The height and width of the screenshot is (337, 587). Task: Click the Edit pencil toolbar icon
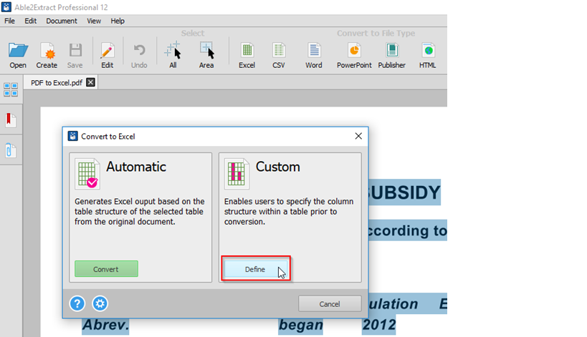pos(107,50)
